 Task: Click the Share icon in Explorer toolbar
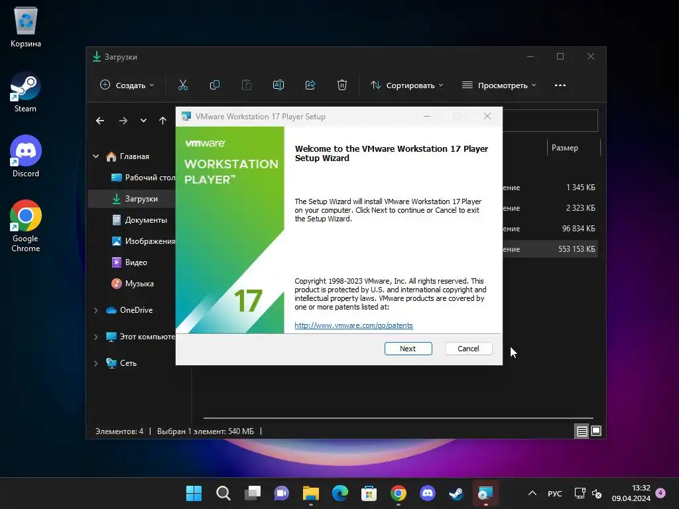tap(310, 85)
